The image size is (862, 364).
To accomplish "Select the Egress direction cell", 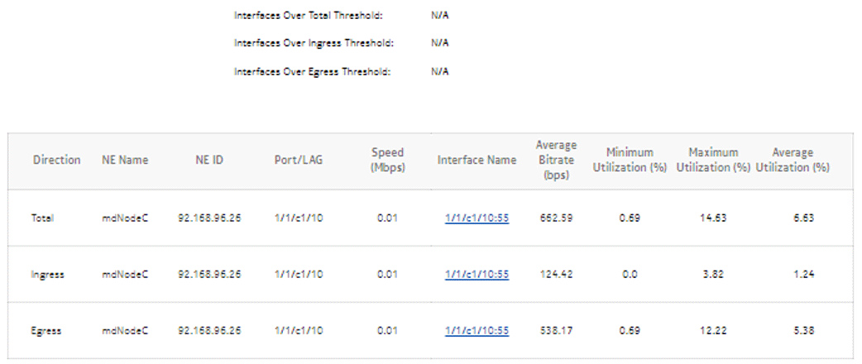I will click(47, 330).
